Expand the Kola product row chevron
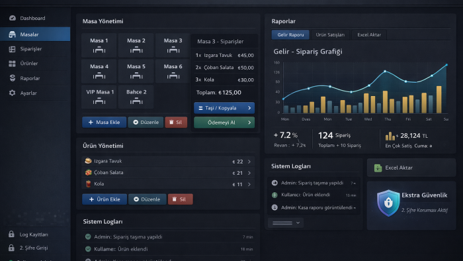The width and height of the screenshot is (463, 261). pos(249,184)
